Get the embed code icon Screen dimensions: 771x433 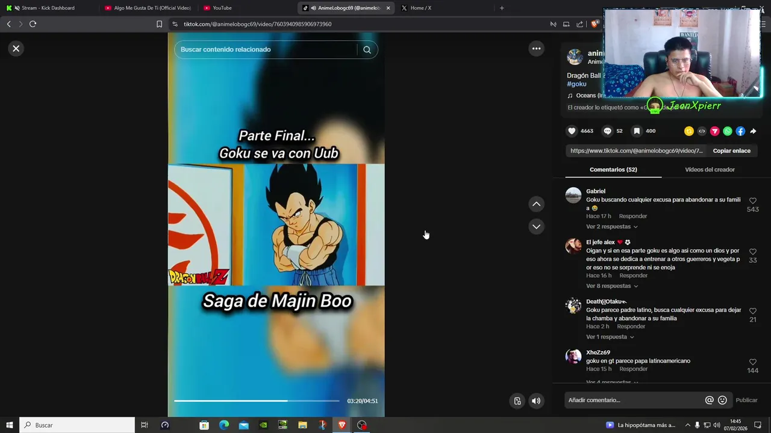[702, 131]
